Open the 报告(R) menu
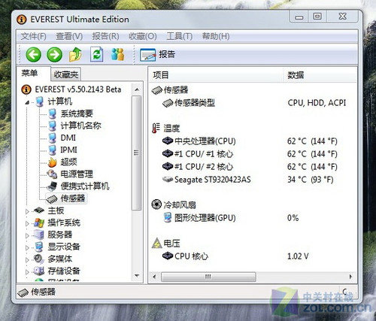Viewport: 376px width, 321px height. point(105,36)
